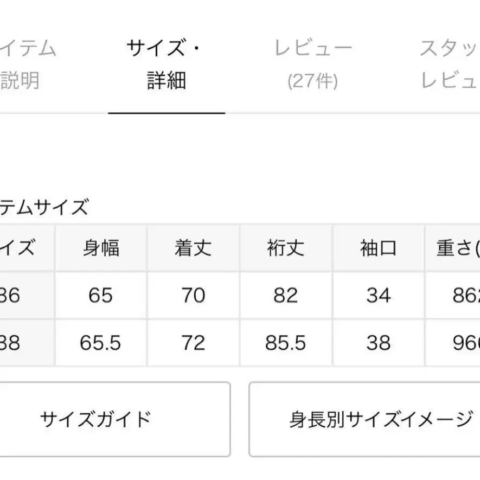480x480 pixels.
Task: Open the 身長別サイズイメージ button
Action: coord(364,419)
